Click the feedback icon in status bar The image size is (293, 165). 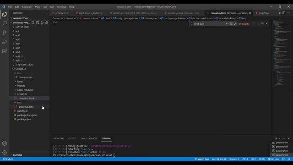[x=283, y=159]
